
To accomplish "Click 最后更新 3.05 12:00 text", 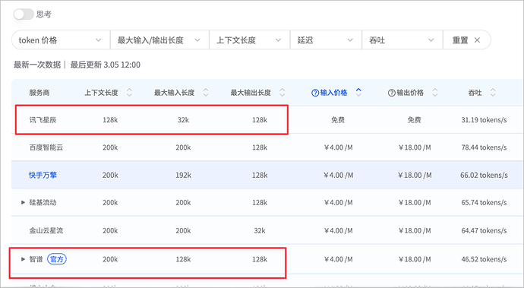I will click(106, 65).
